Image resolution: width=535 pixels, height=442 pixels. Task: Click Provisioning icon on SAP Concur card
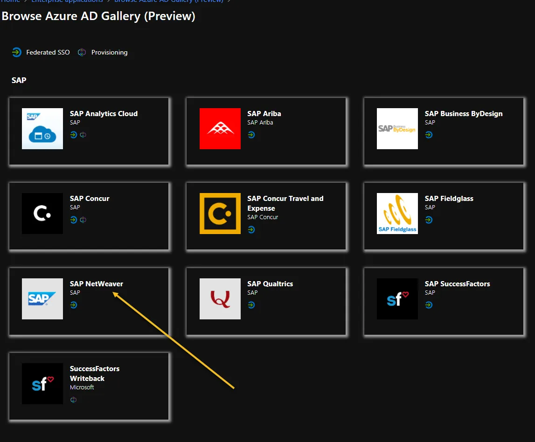pos(83,220)
